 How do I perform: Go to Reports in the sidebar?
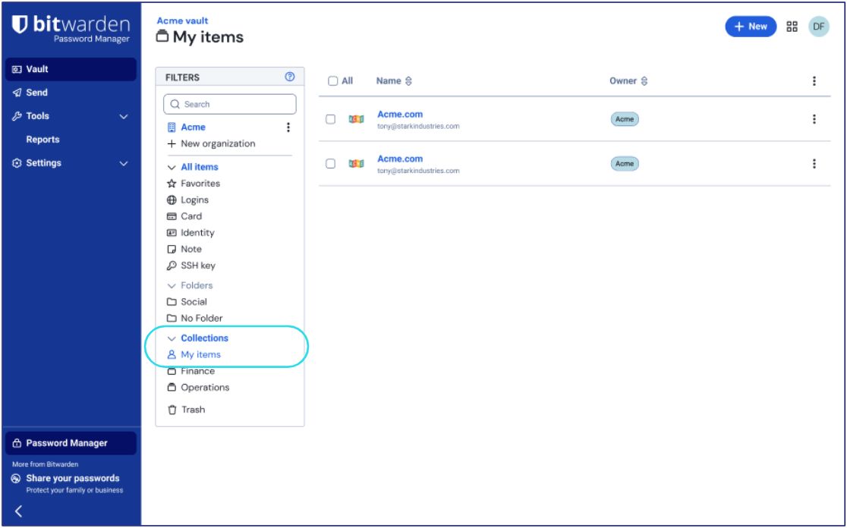click(43, 140)
